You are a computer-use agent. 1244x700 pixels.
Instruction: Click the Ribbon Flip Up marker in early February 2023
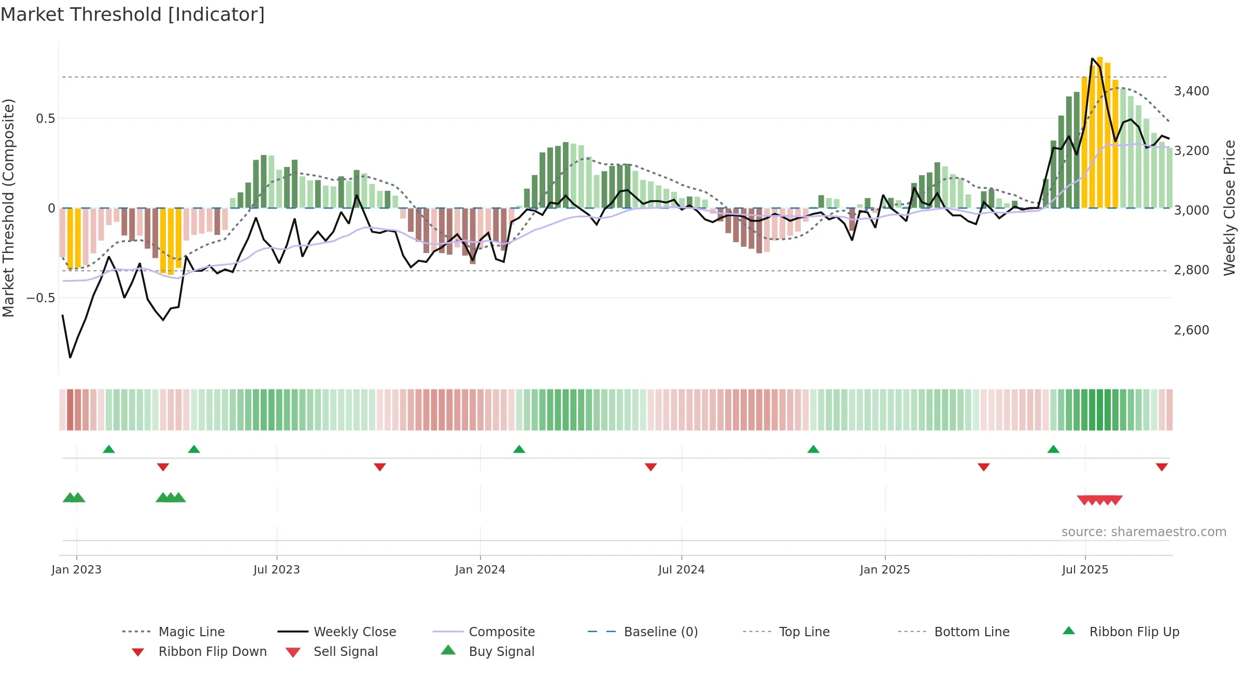[x=109, y=449]
